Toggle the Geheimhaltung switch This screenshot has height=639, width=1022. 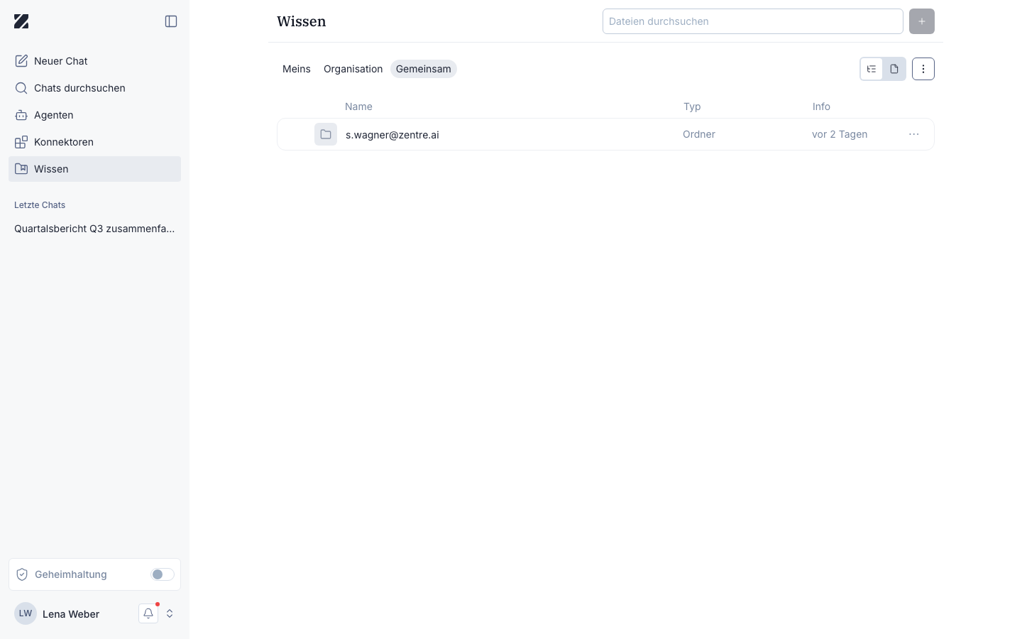coord(163,574)
